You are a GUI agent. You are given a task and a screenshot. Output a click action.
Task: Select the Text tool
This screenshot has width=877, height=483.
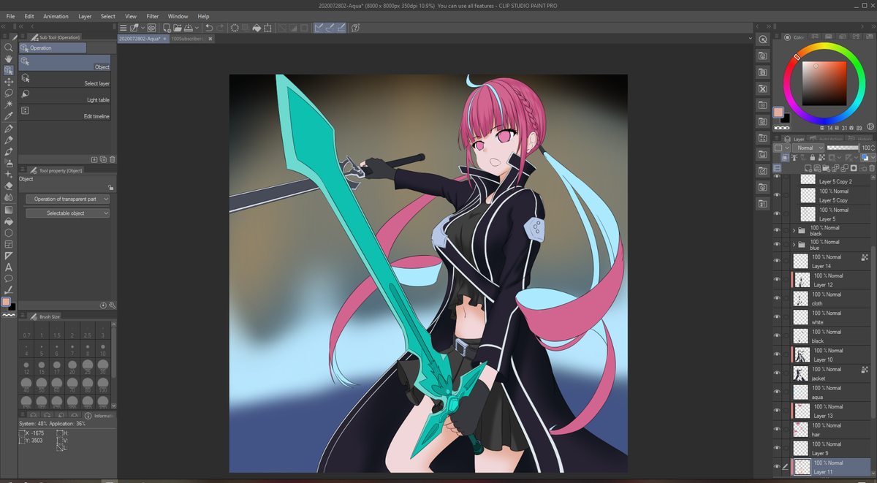point(9,267)
